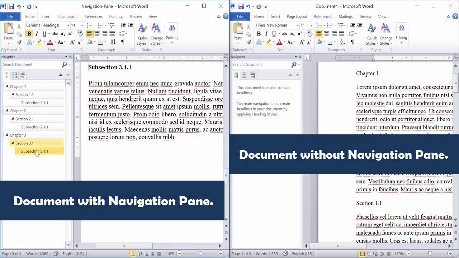Click Align Left icon in Document4 window
This screenshot has width=459, height=258.
point(319,34)
